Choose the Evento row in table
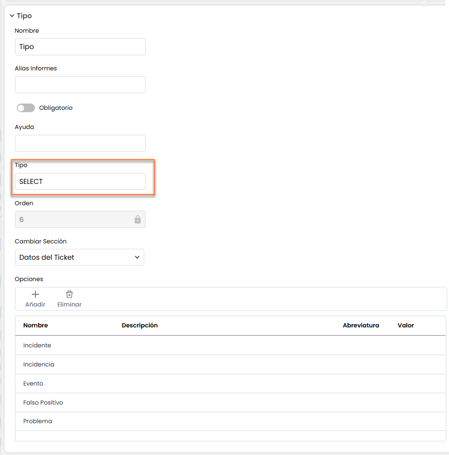 click(33, 384)
